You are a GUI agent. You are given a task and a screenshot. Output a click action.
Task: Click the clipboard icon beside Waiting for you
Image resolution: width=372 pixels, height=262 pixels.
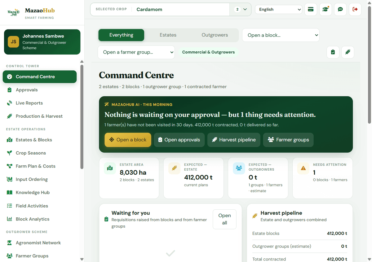pos(106,219)
